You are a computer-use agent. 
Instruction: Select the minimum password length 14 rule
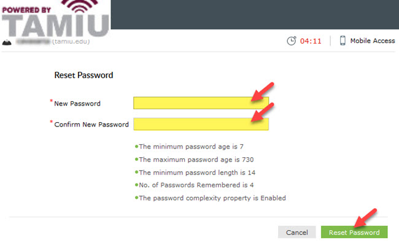pos(197,173)
